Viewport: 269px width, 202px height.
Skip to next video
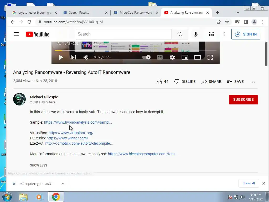74,57
